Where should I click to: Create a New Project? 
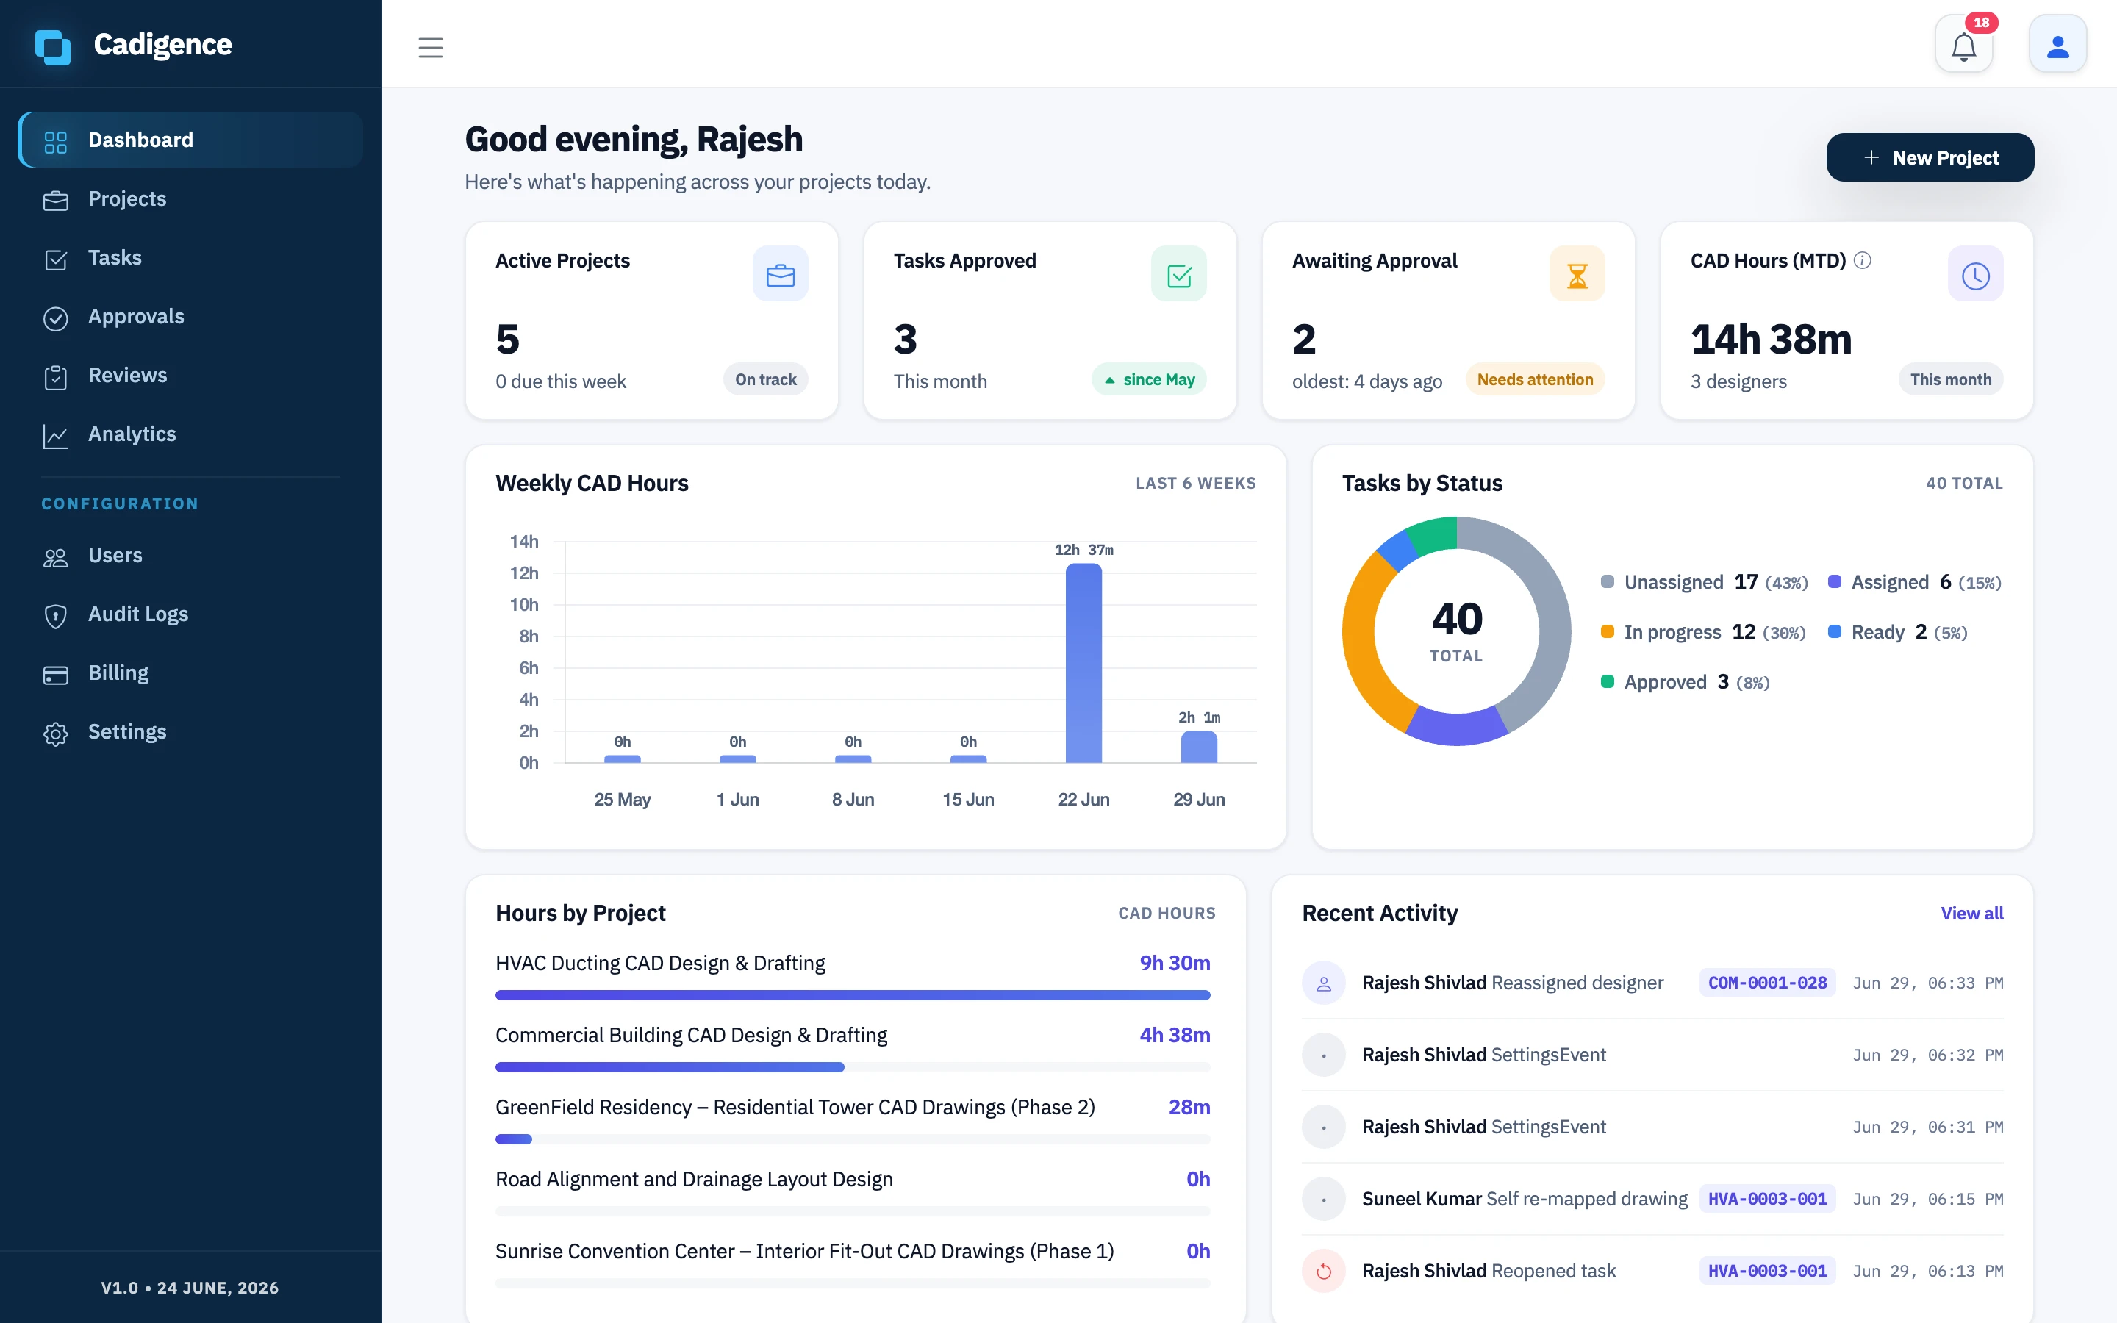tap(1930, 157)
